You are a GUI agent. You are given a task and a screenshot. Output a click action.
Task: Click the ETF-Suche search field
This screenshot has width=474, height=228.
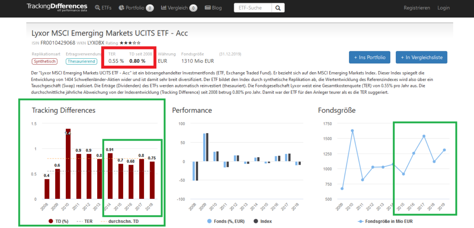(x=253, y=8)
